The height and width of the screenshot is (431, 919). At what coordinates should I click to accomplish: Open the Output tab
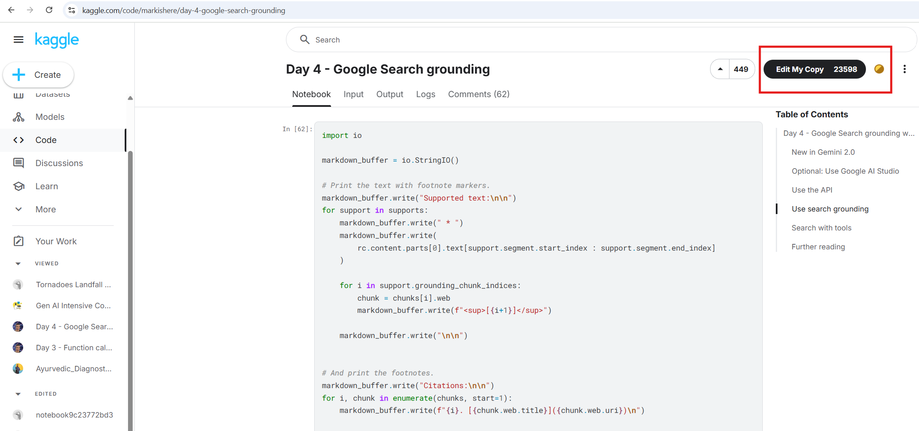390,94
